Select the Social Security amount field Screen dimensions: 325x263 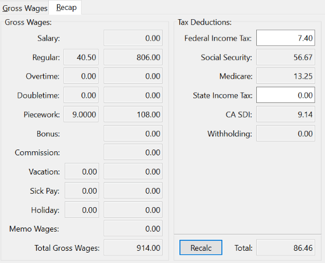pyautogui.click(x=285, y=57)
